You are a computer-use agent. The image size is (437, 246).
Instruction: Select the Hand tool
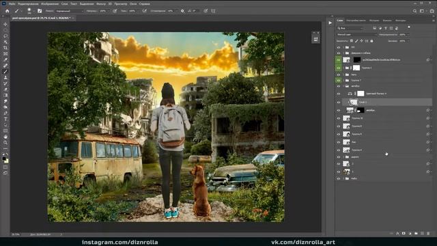coord(5,137)
